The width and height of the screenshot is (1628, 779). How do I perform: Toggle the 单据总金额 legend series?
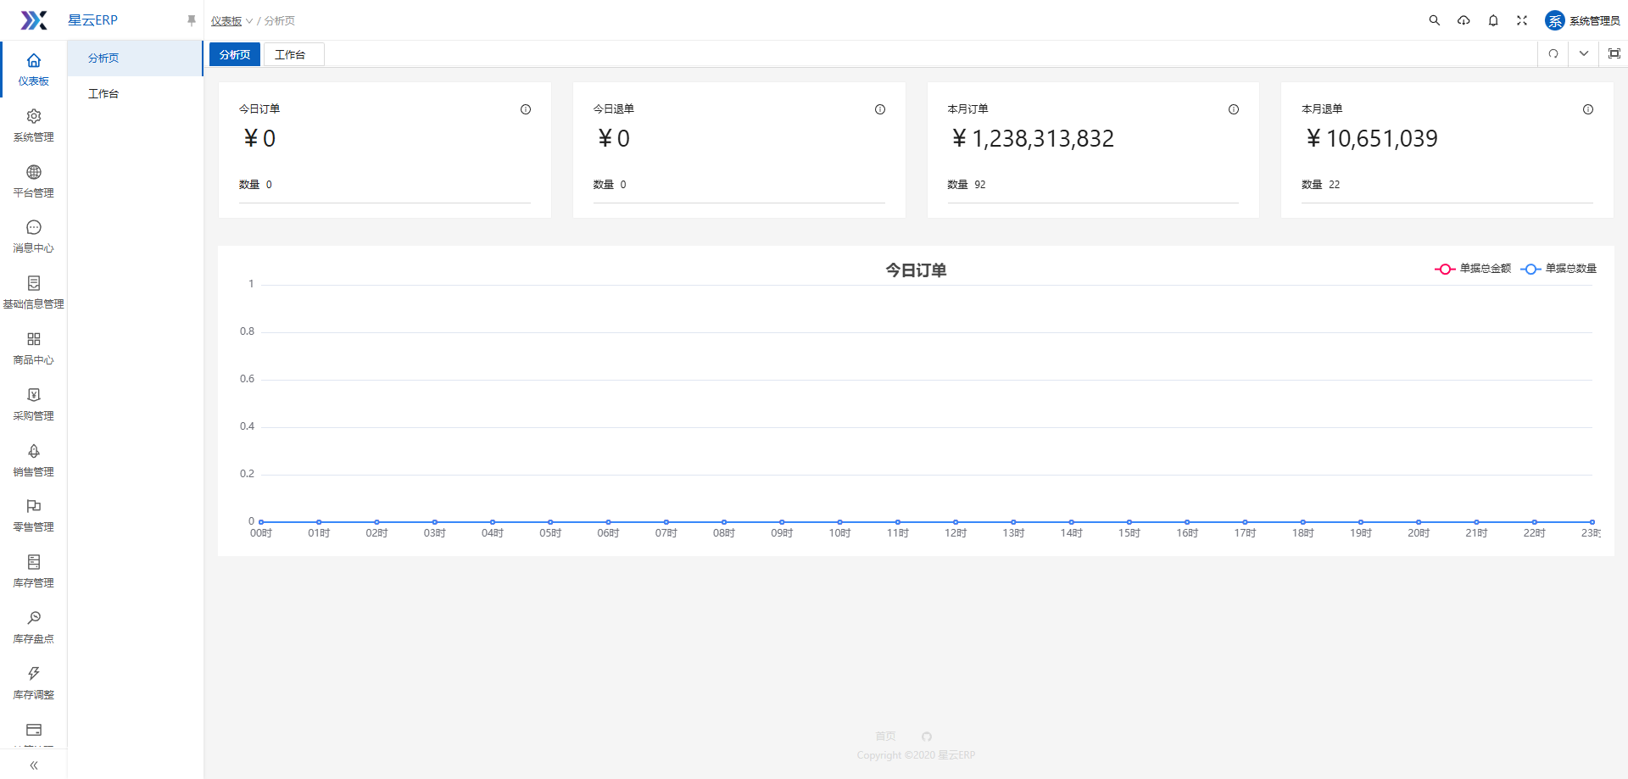[x=1473, y=269]
